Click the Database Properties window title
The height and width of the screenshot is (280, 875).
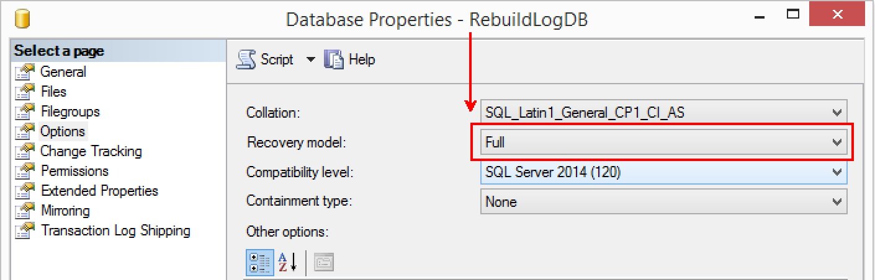pyautogui.click(x=437, y=20)
